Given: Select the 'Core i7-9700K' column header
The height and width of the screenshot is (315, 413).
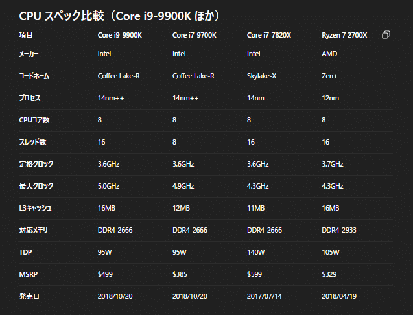Looking at the screenshot, I should pos(194,35).
